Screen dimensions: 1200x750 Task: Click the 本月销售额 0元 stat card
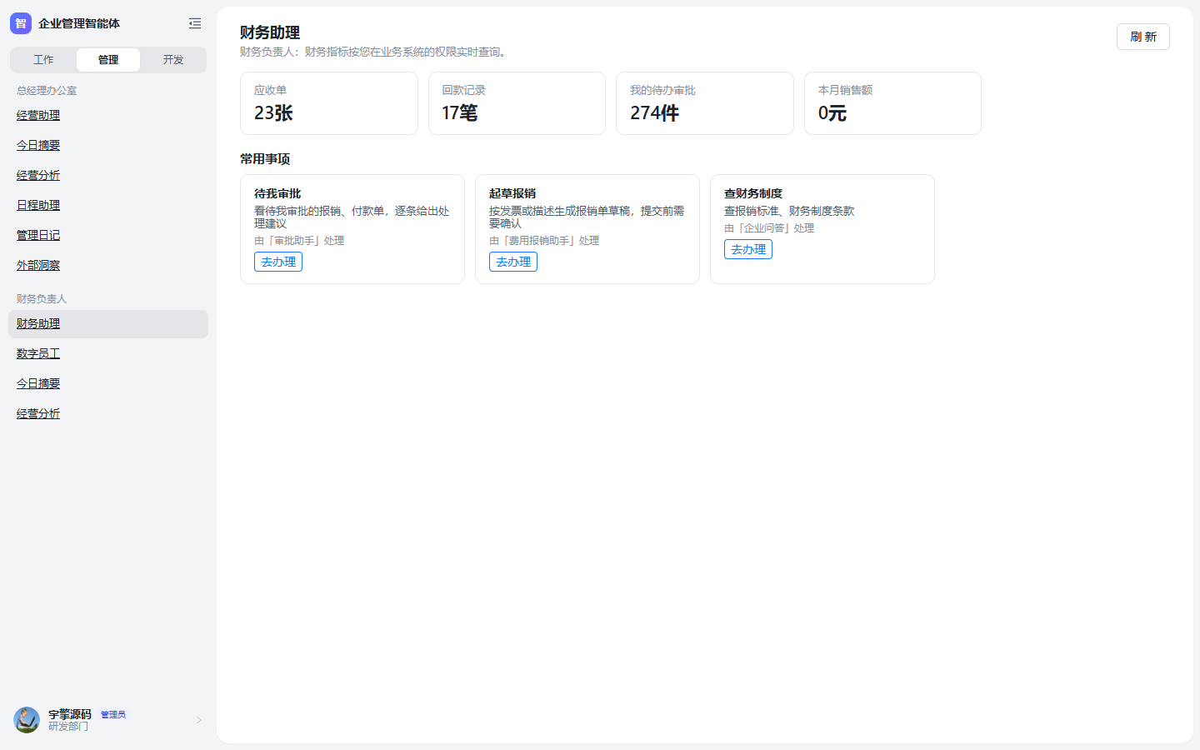click(x=892, y=103)
